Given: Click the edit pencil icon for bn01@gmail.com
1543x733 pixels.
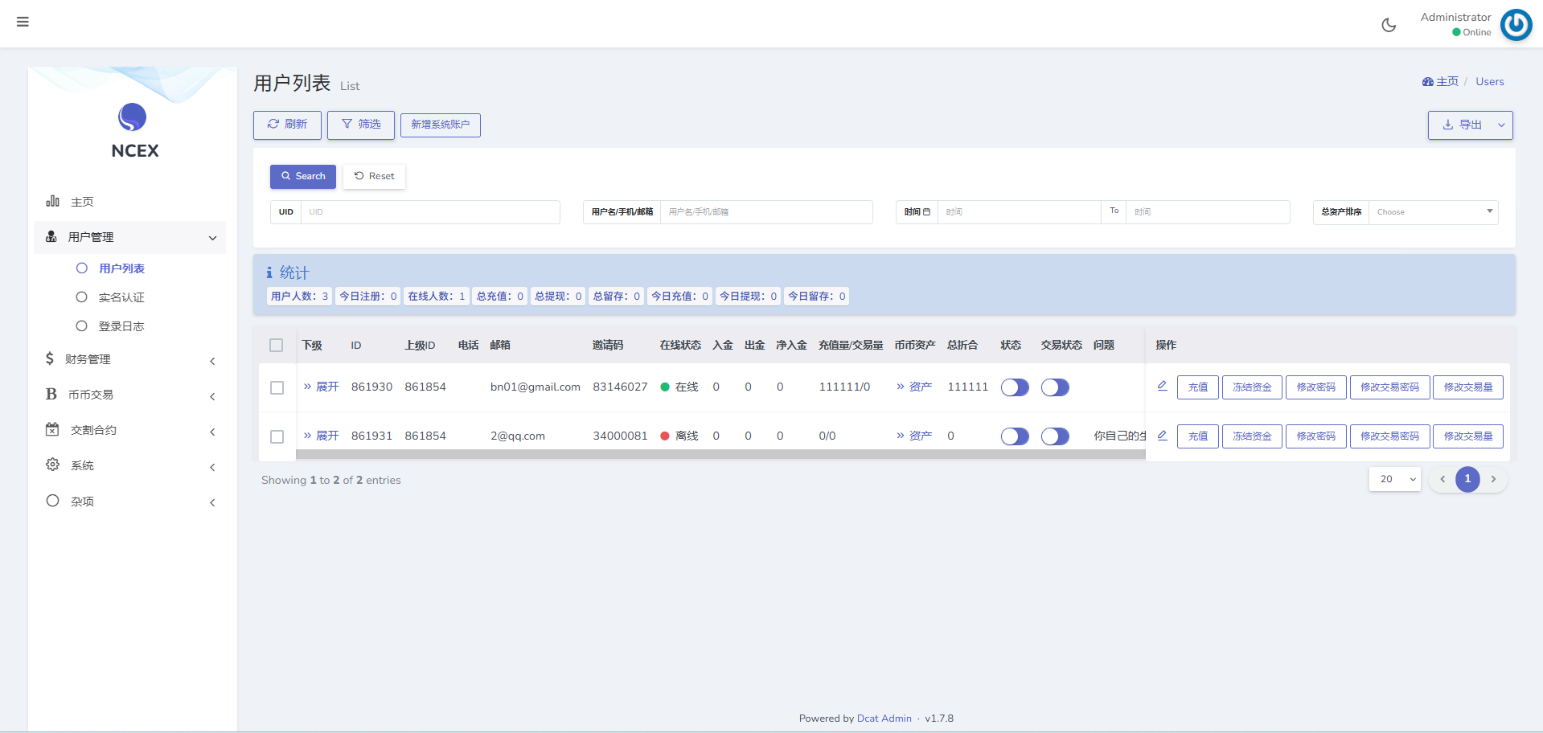Looking at the screenshot, I should 1162,386.
